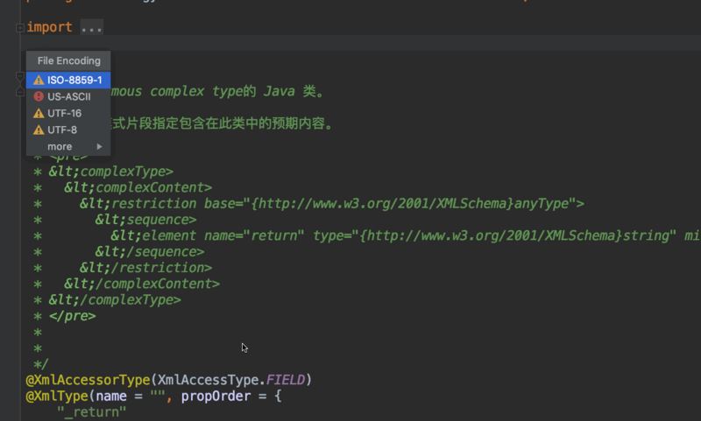Click the propOrder attribute

[x=216, y=396]
